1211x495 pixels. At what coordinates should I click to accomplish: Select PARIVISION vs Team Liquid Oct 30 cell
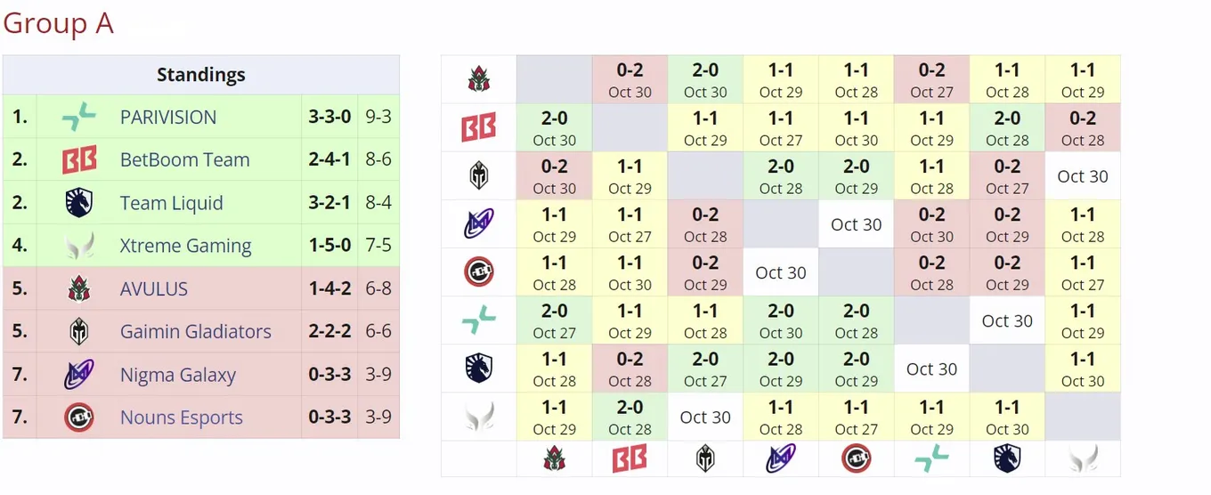click(x=1007, y=321)
